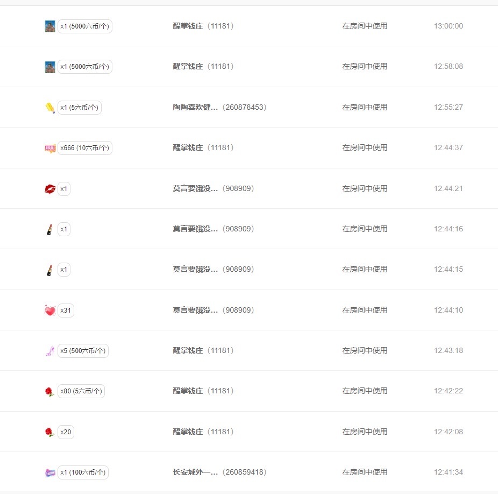Click the x20 quantity tag
Screen dimensions: 498x494
tap(66, 432)
